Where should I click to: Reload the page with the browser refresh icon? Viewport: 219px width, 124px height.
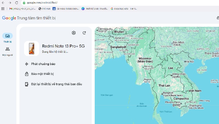coord(16,3)
